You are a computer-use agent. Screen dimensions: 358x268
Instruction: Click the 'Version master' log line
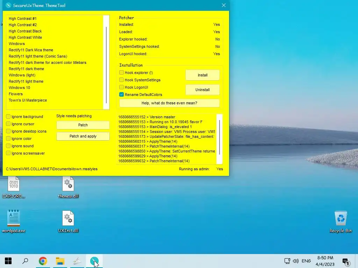pos(146,117)
